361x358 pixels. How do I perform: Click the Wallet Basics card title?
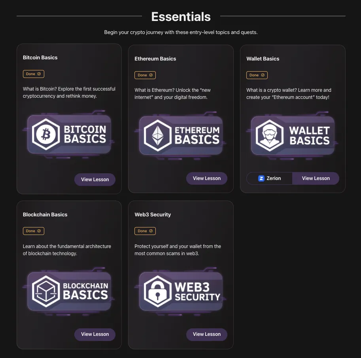[263, 59]
